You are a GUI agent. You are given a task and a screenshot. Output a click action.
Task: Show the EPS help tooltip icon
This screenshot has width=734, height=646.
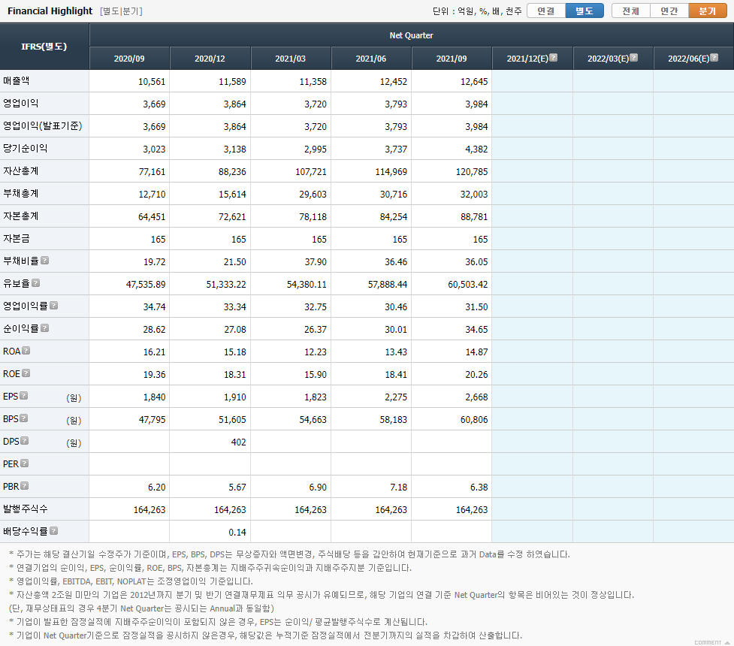coord(24,396)
